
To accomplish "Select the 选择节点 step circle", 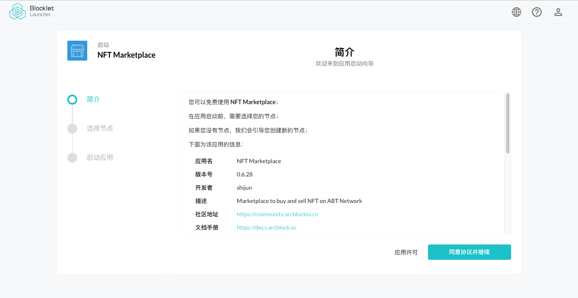I will click(x=72, y=129).
